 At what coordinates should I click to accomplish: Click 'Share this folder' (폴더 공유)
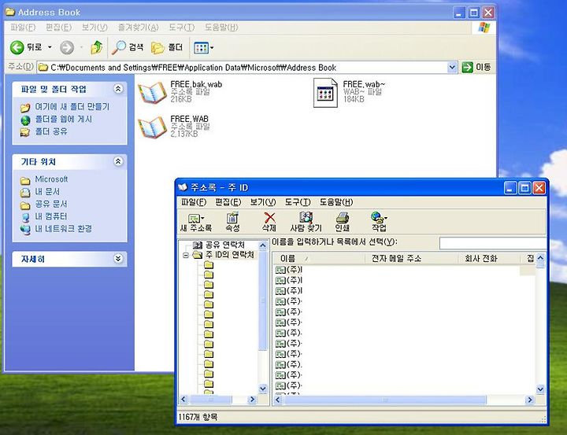51,131
